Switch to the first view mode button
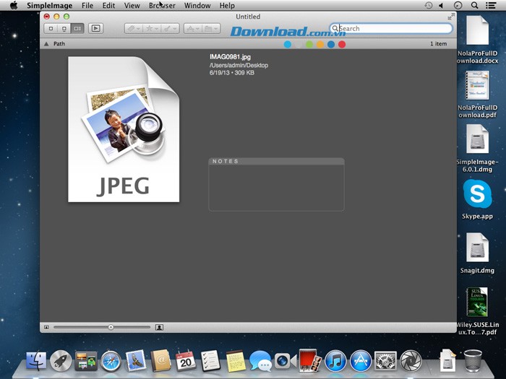The width and height of the screenshot is (506, 379). pyautogui.click(x=51, y=29)
